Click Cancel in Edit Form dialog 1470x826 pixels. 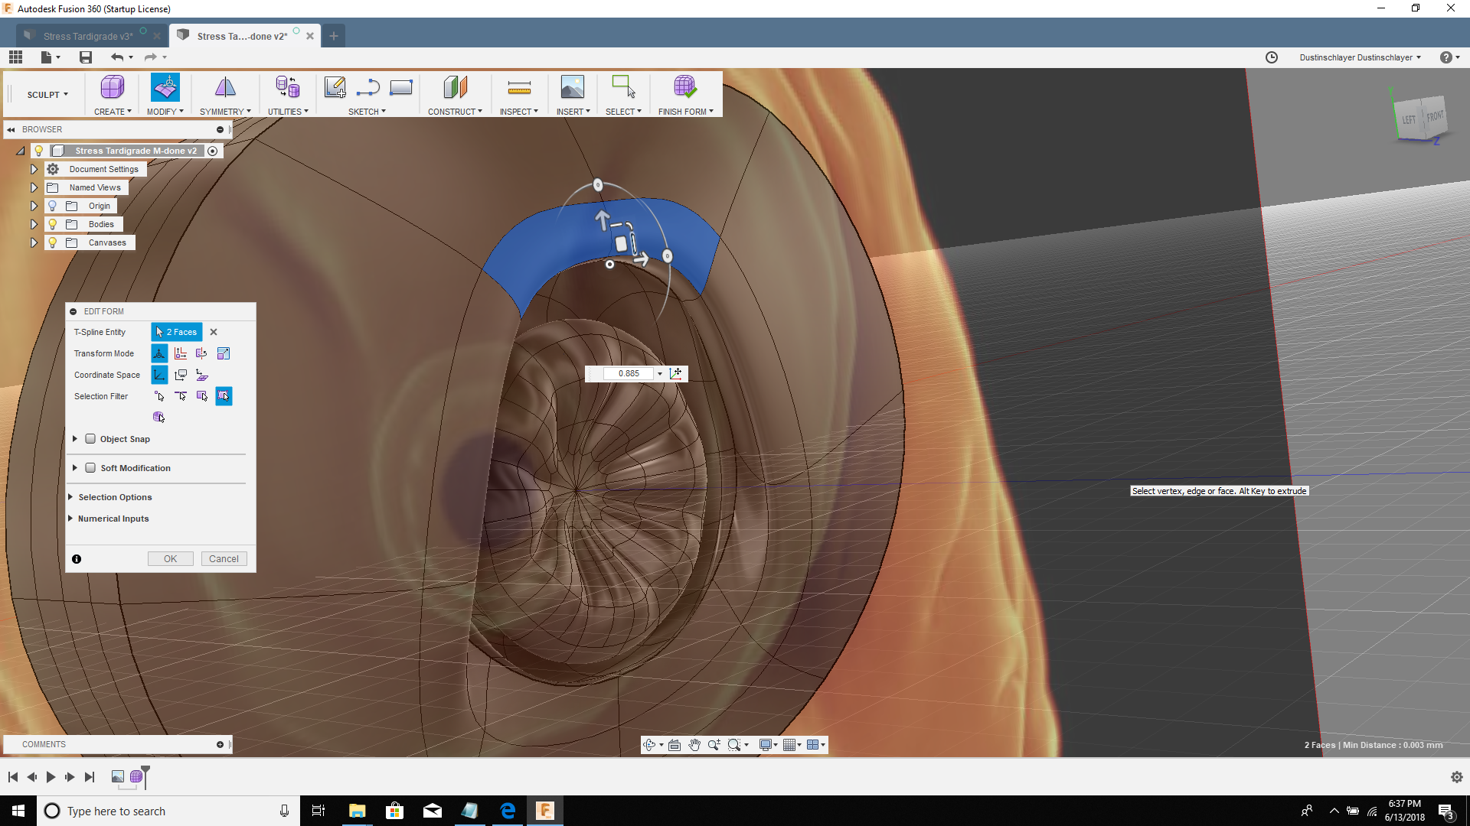pos(224,559)
